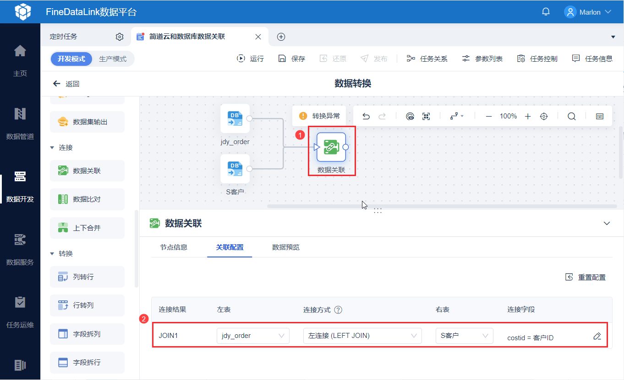Click the operator palette vertical scrollbar
624x380 pixels.
(136, 249)
